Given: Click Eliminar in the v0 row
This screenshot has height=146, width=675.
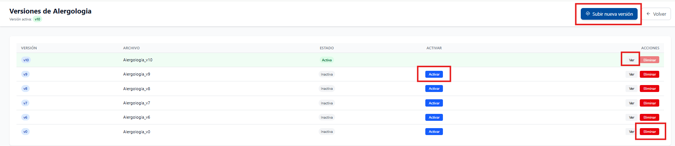Looking at the screenshot, I should tap(649, 132).
